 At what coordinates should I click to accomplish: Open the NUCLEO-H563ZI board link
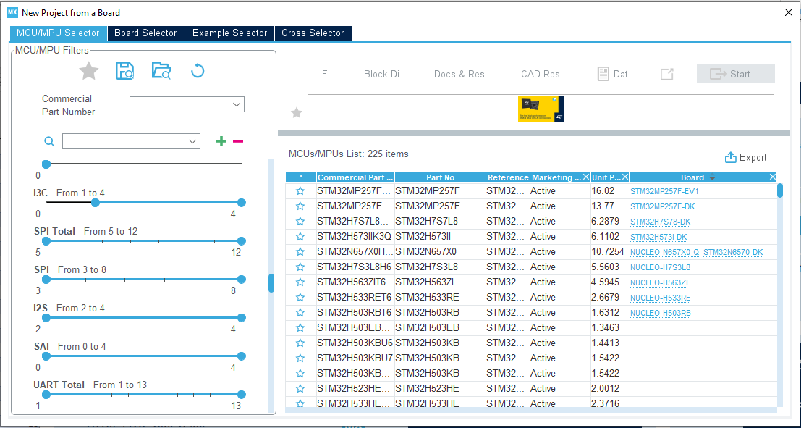tap(659, 282)
